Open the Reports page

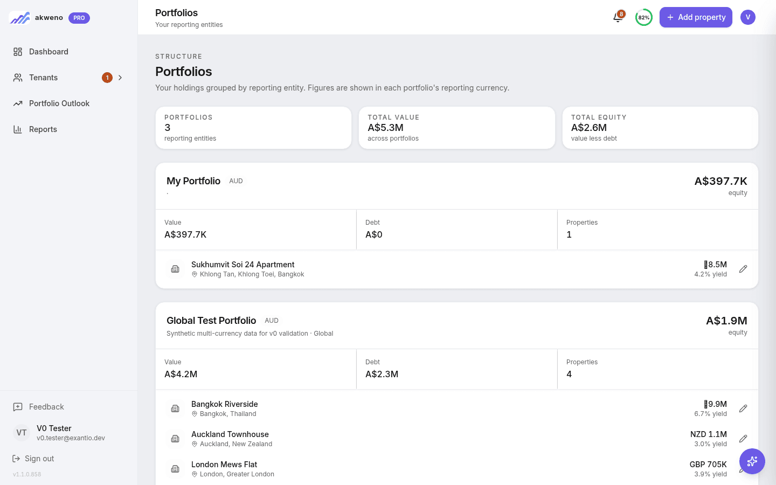(69, 129)
